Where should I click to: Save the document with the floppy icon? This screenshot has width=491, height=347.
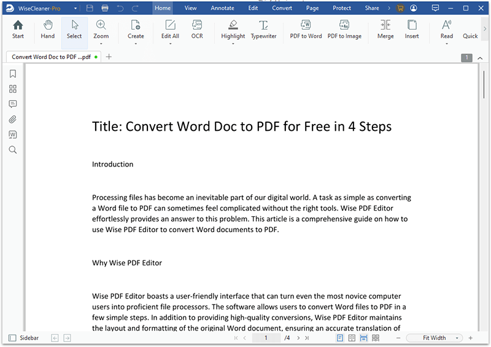tap(90, 8)
